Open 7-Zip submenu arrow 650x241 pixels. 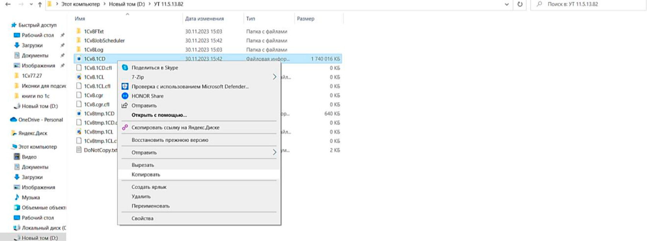[274, 77]
